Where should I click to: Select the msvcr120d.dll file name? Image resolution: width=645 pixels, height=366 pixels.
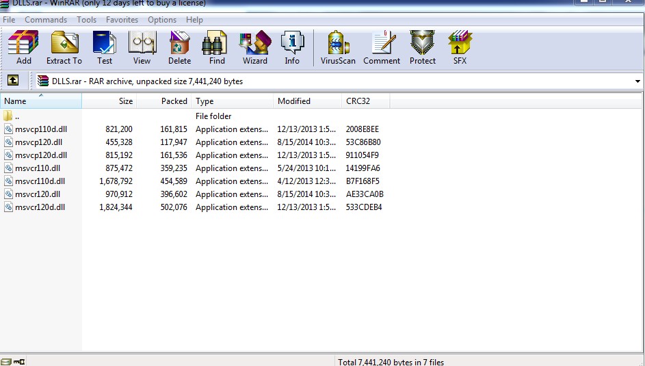click(40, 207)
